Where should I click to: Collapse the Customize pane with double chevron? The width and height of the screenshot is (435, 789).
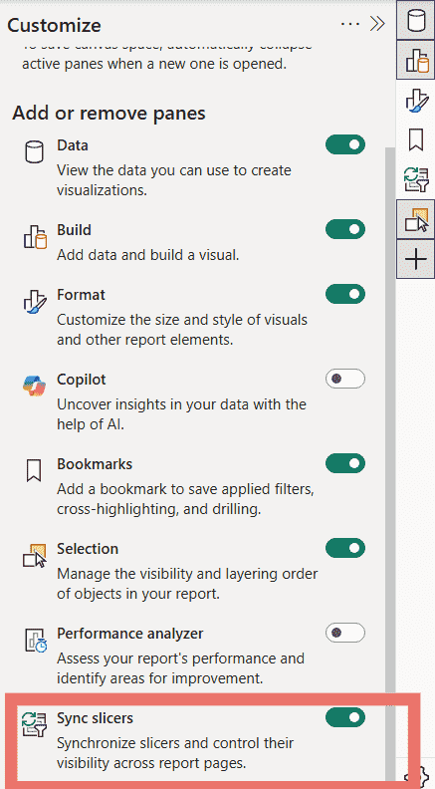point(377,24)
